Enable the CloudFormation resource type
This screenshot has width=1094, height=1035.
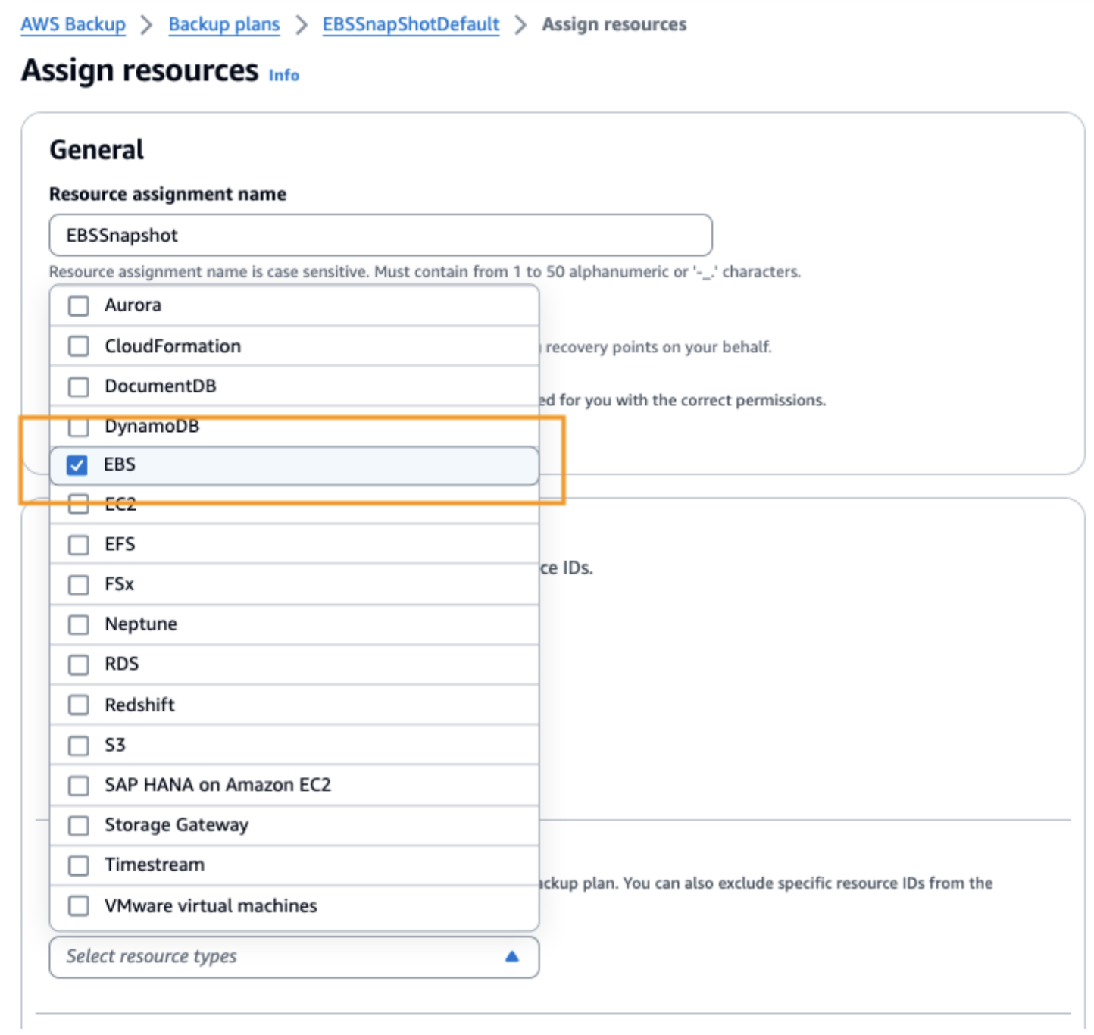(x=79, y=346)
